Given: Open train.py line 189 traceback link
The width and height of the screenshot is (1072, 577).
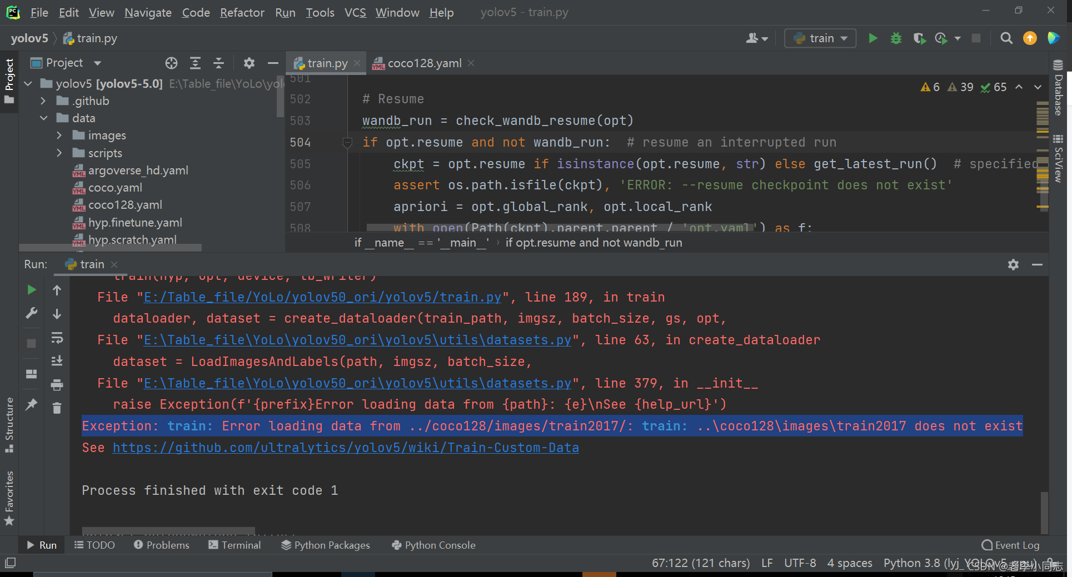Looking at the screenshot, I should pyautogui.click(x=322, y=297).
